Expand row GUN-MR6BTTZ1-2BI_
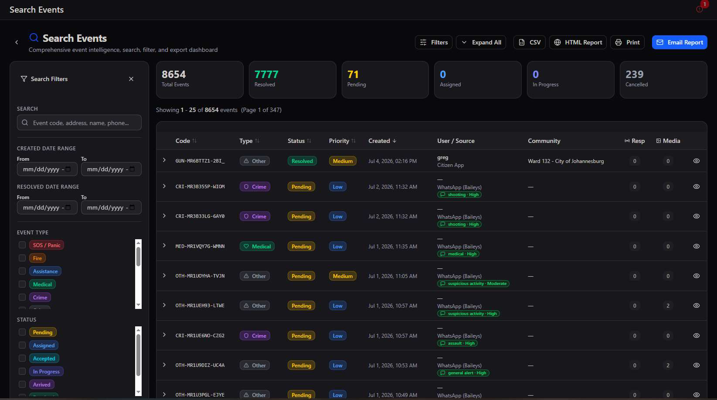The height and width of the screenshot is (400, 717). click(x=164, y=160)
